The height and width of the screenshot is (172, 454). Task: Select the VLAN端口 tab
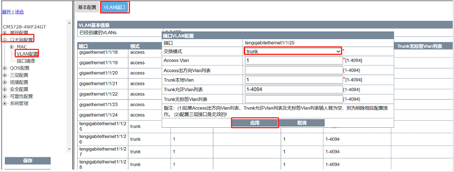(x=114, y=7)
